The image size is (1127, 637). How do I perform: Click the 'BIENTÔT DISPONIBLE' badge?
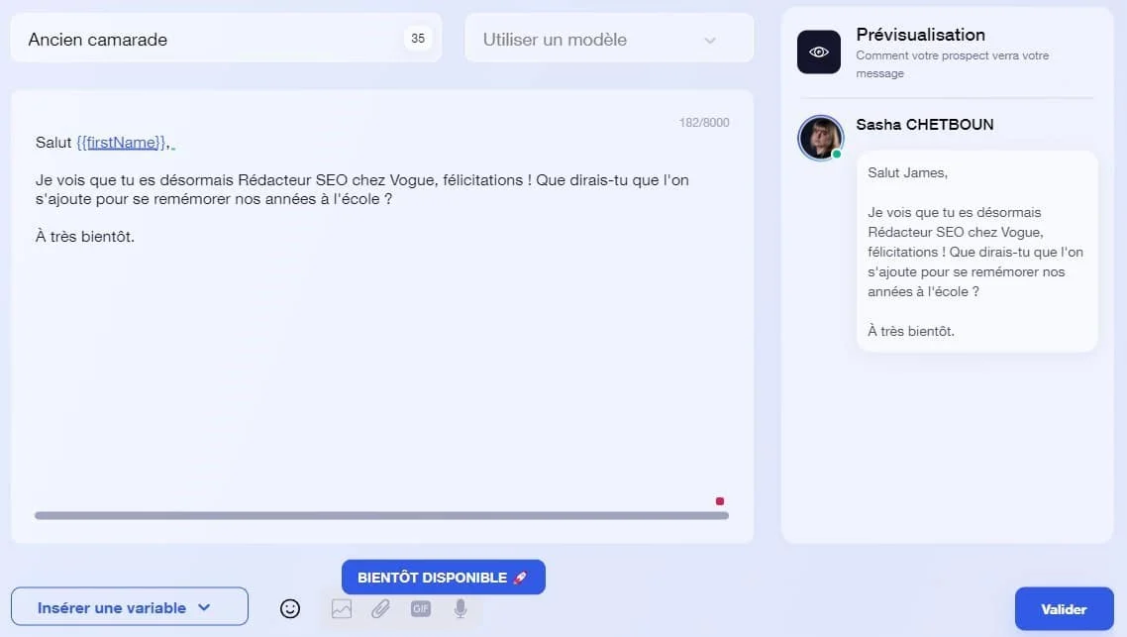pos(443,578)
